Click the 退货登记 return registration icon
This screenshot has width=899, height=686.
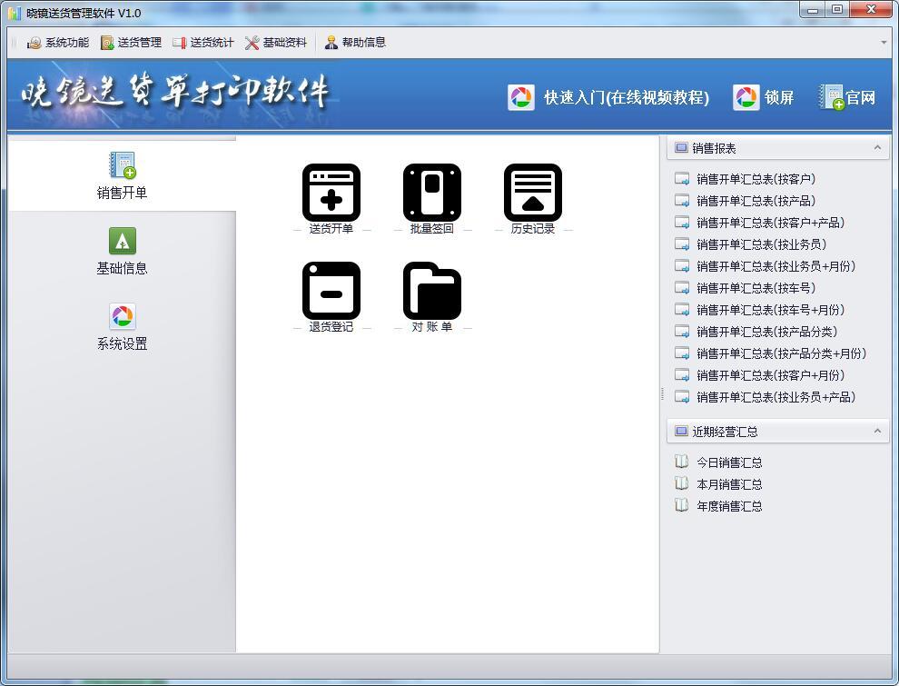pos(331,291)
